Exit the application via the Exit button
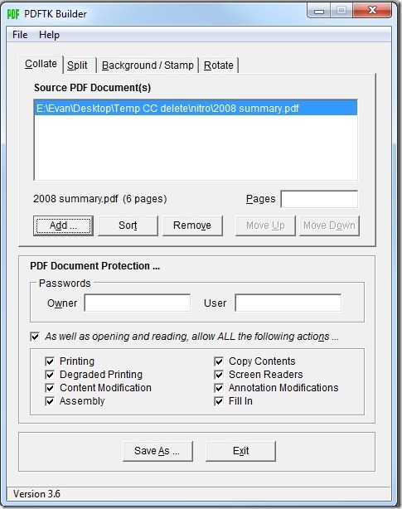Image resolution: width=402 pixels, height=509 pixels. (240, 451)
